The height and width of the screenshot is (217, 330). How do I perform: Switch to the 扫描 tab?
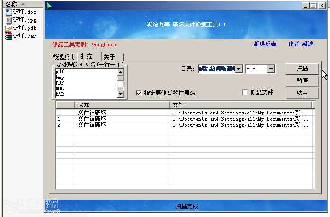click(90, 56)
